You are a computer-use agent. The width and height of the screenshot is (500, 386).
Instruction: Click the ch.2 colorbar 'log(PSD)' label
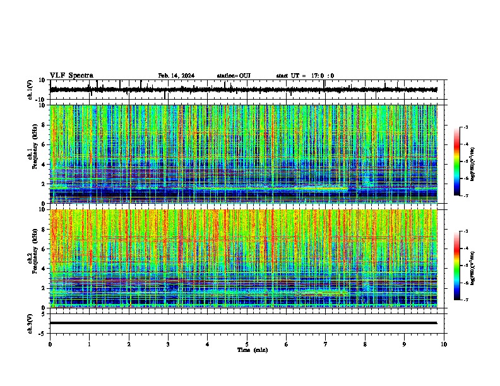pos(472,269)
